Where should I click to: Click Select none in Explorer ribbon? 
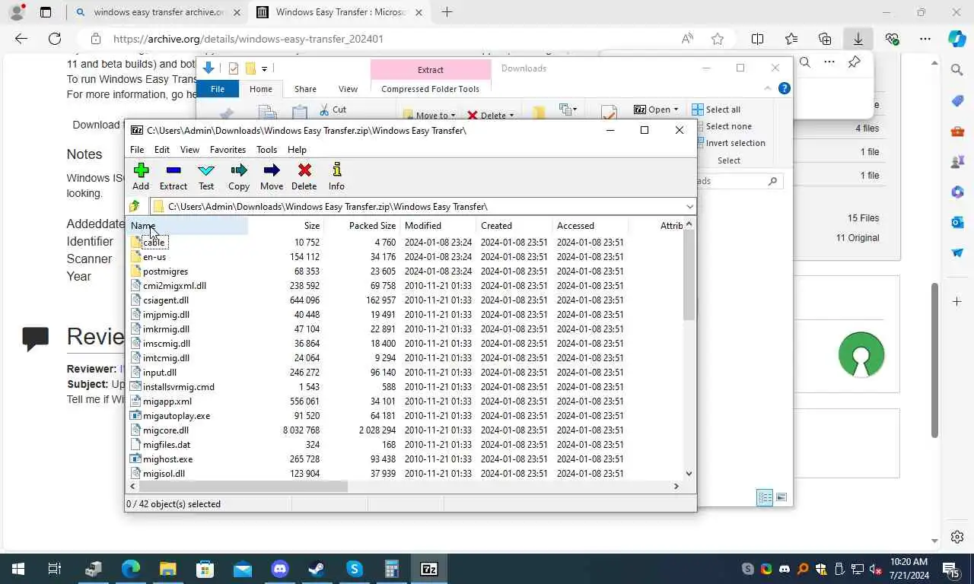[721, 126]
